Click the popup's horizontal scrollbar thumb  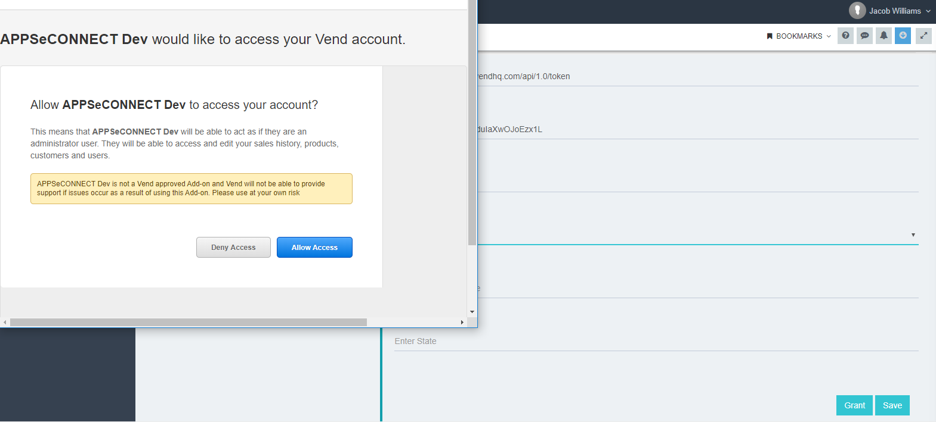pyautogui.click(x=189, y=322)
